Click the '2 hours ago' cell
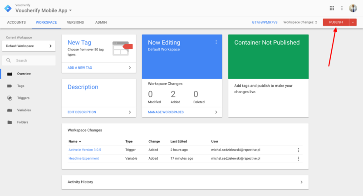 point(179,150)
